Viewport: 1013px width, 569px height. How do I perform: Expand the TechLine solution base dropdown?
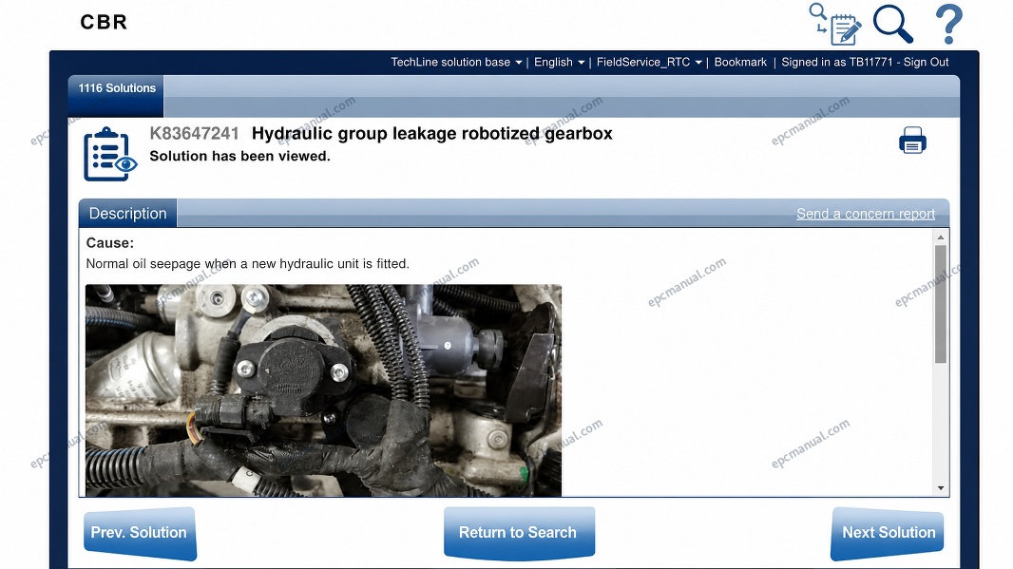pyautogui.click(x=456, y=62)
